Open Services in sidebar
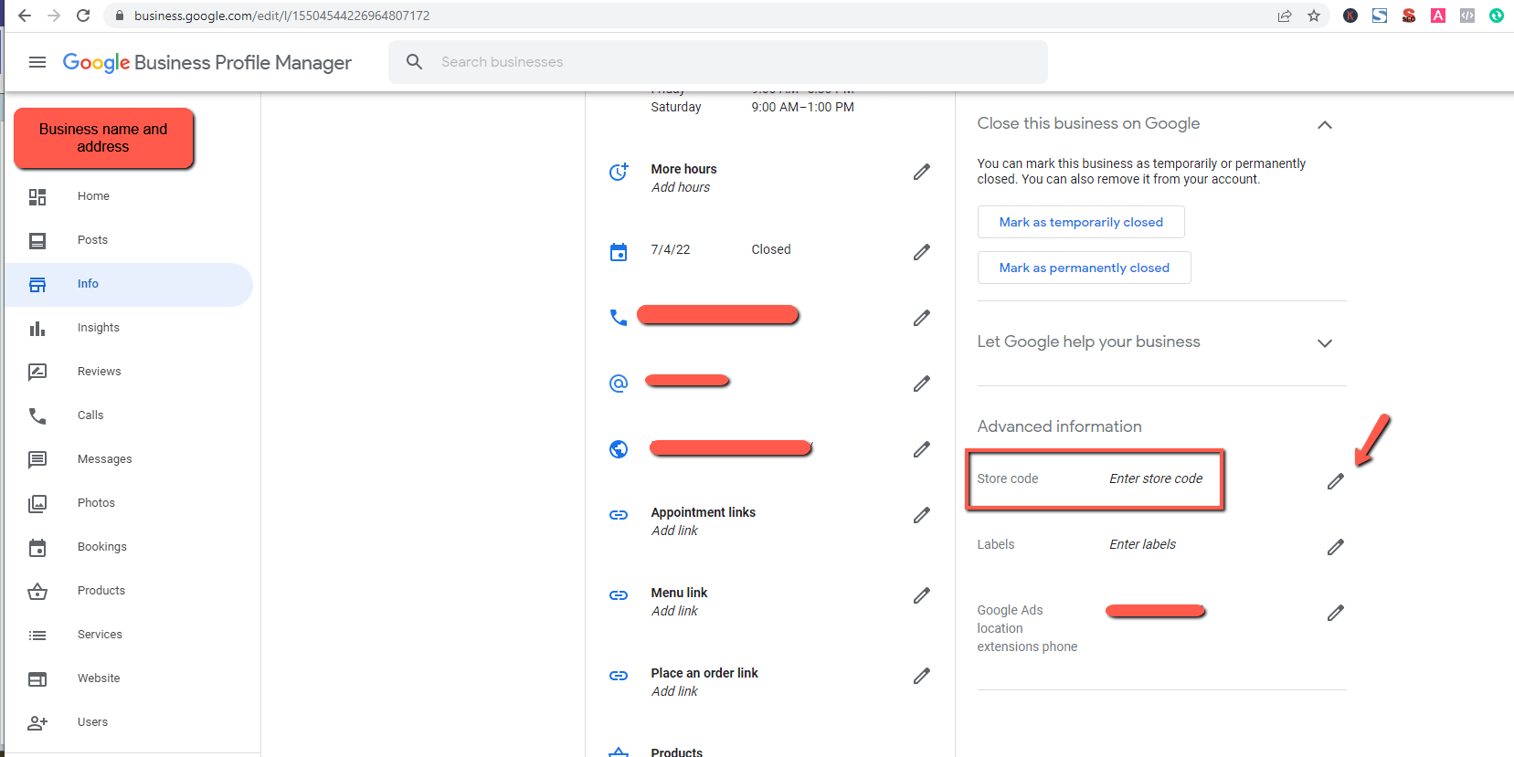Screen dimensions: 1514x757 coord(129,635)
